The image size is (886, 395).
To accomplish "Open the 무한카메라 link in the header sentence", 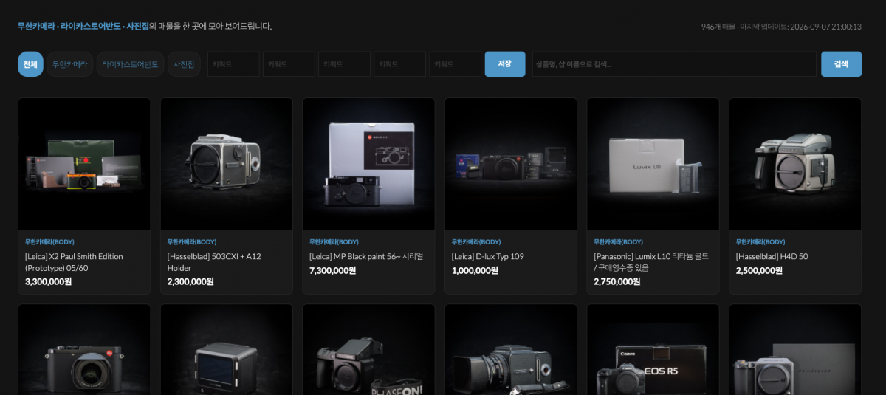I will 36,26.
